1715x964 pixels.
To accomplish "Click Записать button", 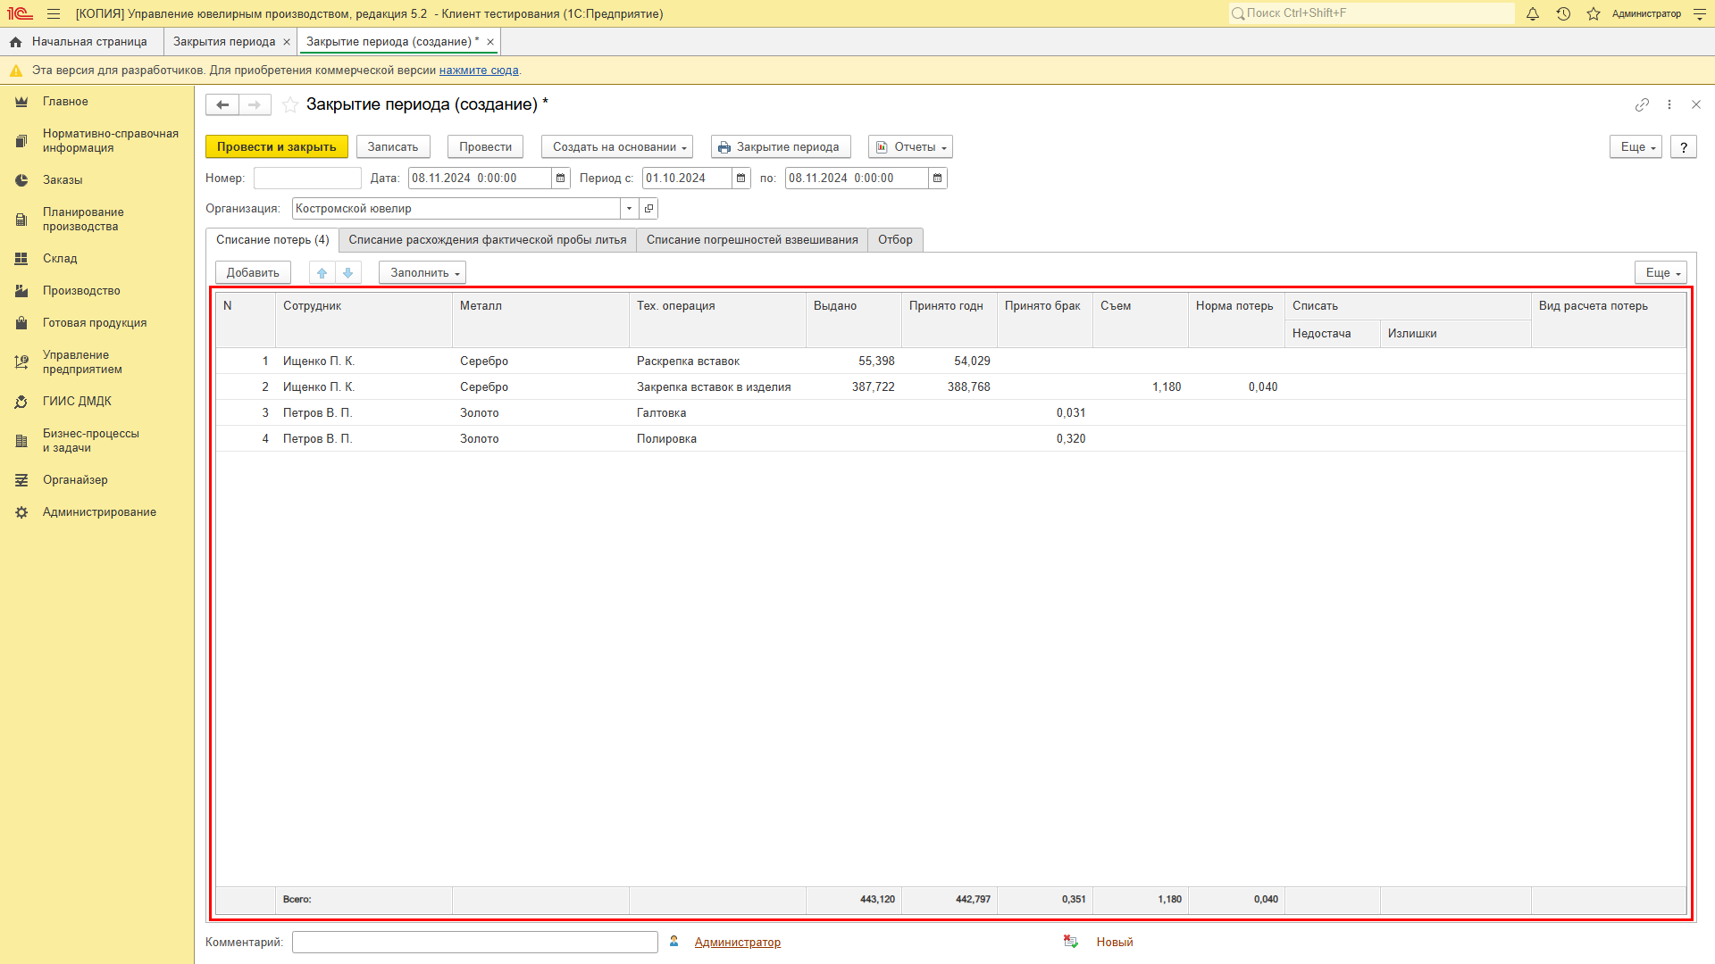I will pos(393,147).
